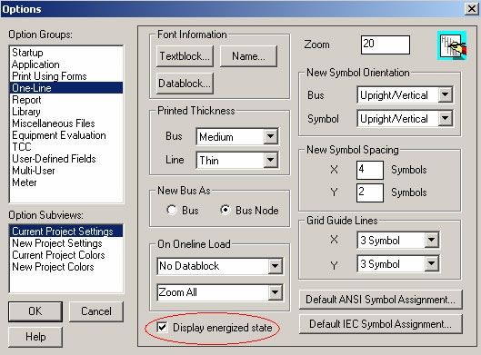Click the one-line drawing icon near Zoom

pos(452,45)
